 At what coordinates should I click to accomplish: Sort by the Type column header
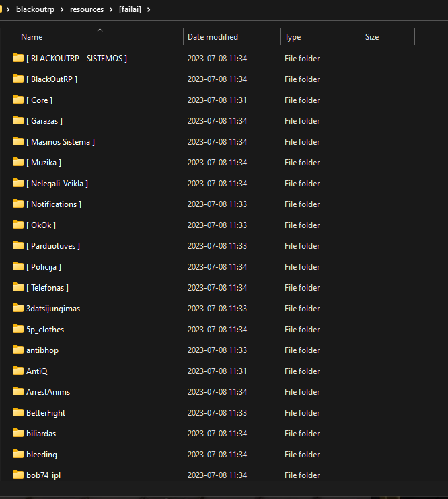click(x=293, y=37)
